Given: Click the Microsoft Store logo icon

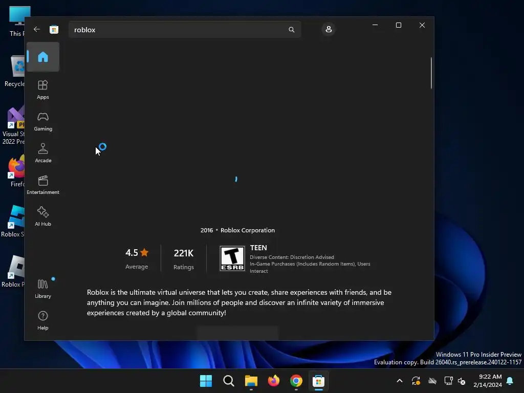Looking at the screenshot, I should point(54,29).
